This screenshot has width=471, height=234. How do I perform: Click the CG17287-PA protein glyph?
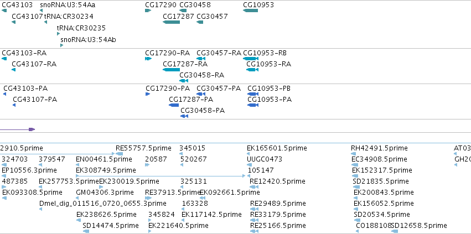[174, 105]
